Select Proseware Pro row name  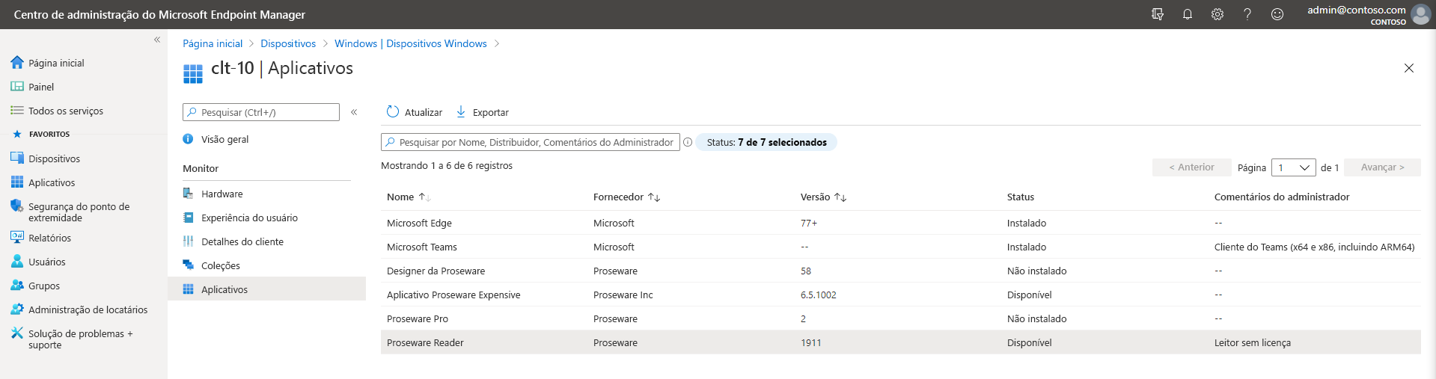418,318
